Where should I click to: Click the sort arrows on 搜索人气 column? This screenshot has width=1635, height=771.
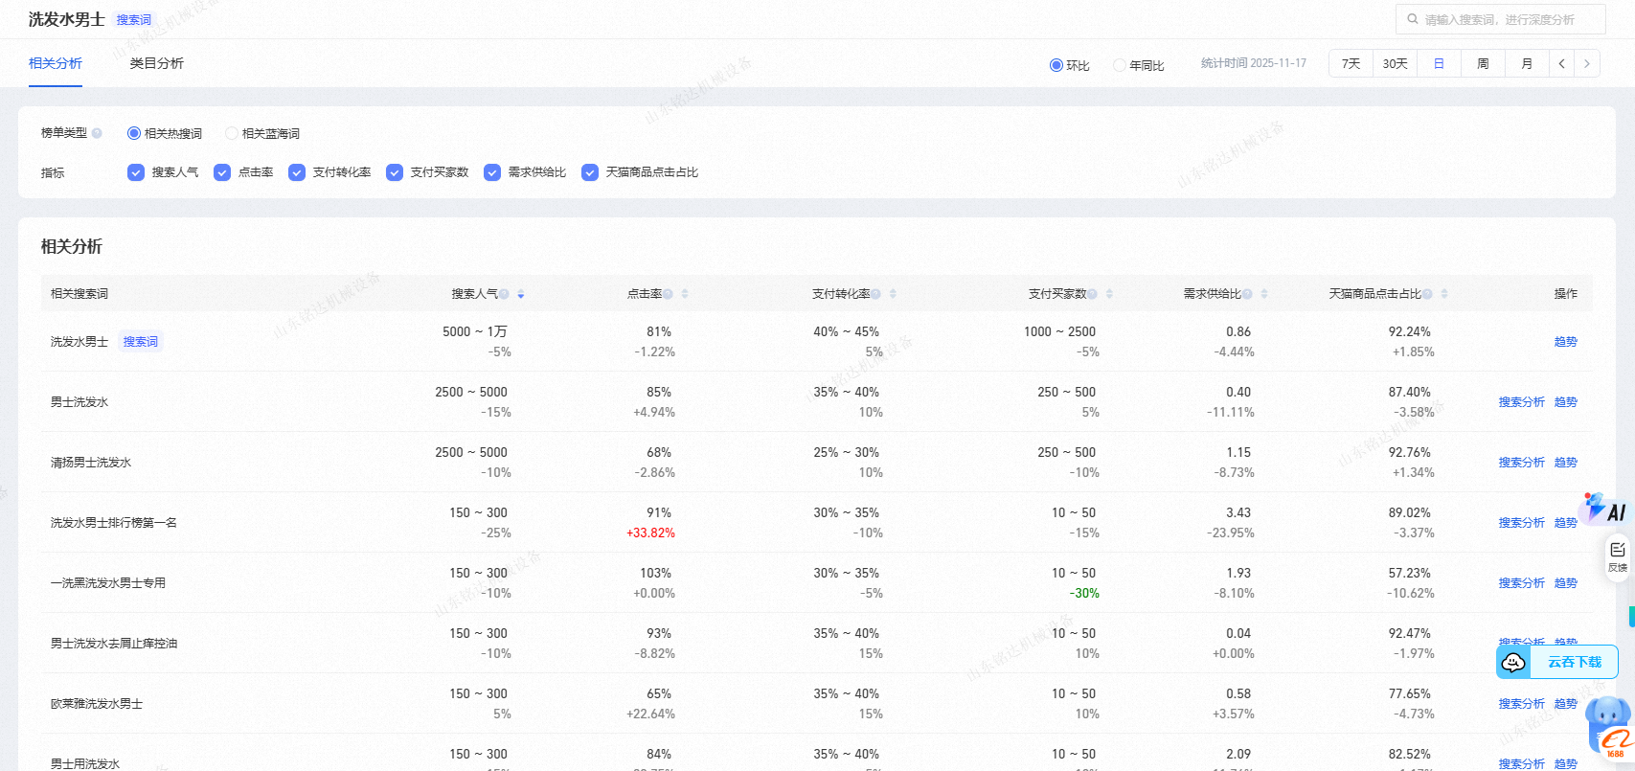pos(521,294)
